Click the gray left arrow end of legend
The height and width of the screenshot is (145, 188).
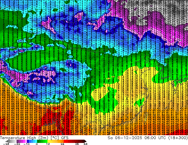click(x=7, y=141)
